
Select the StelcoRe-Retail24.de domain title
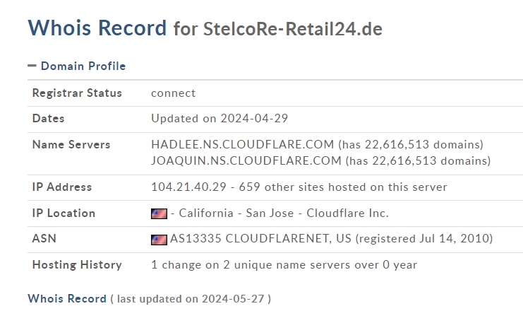(x=292, y=29)
